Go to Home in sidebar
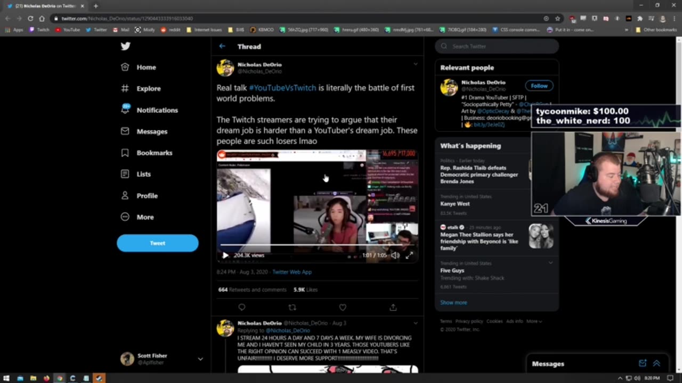 point(139,67)
